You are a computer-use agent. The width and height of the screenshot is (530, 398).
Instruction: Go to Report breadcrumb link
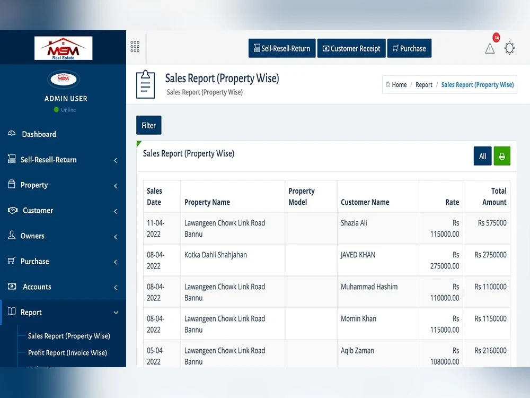coord(424,84)
